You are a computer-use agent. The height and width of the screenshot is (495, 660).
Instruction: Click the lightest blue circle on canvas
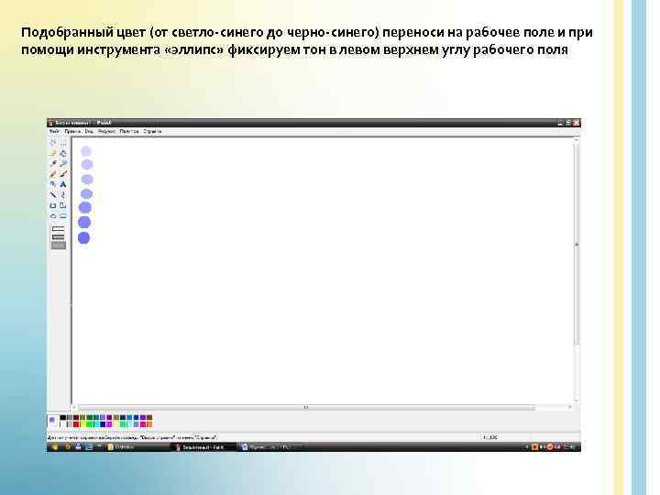[x=86, y=151]
